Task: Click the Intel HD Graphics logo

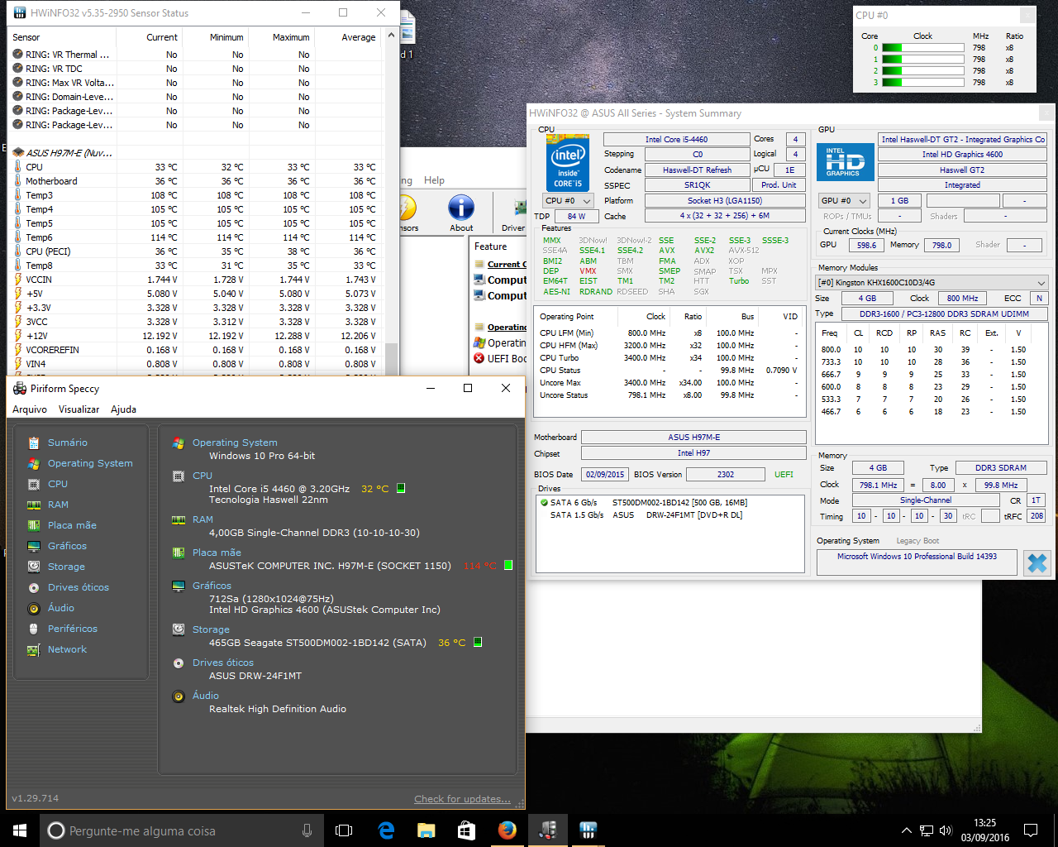Action: tap(845, 160)
